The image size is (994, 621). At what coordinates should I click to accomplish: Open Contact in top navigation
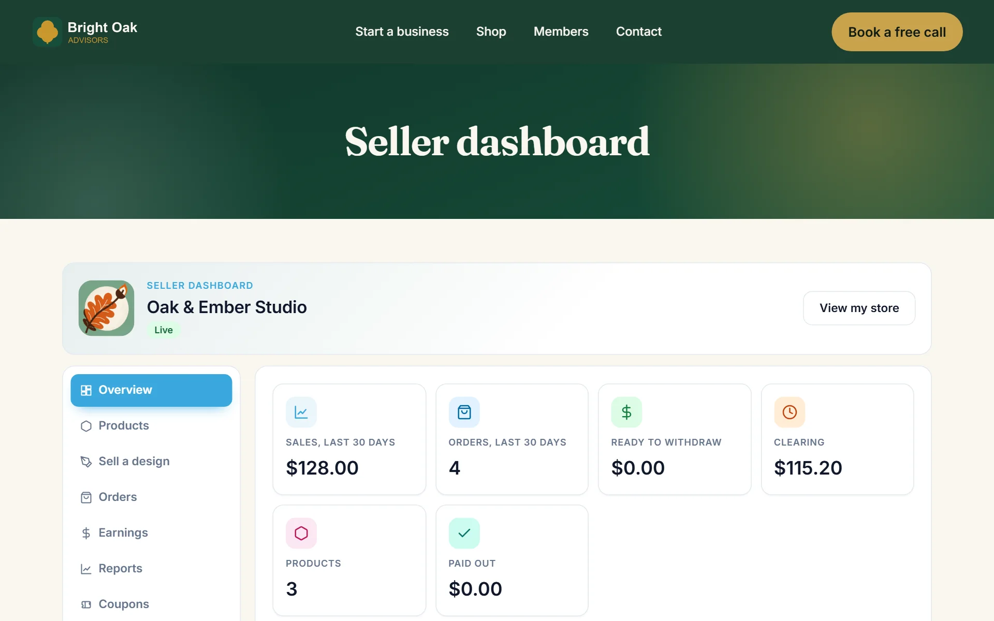(x=638, y=32)
